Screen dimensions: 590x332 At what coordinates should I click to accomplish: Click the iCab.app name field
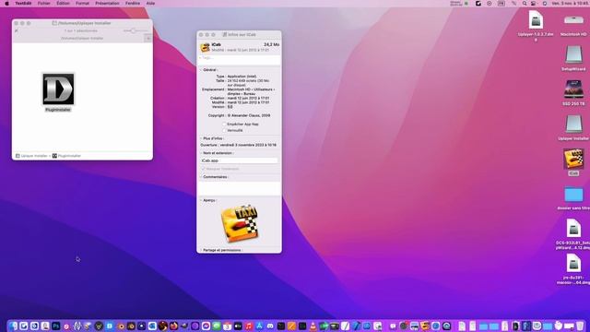tap(240, 160)
